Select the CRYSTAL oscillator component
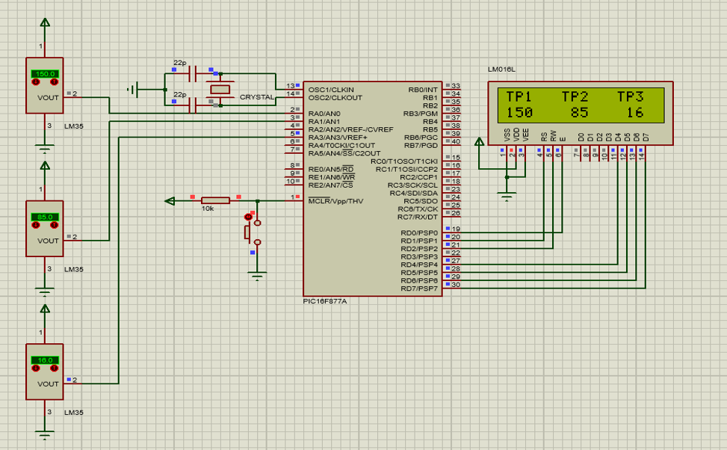The height and width of the screenshot is (450, 727). click(221, 90)
